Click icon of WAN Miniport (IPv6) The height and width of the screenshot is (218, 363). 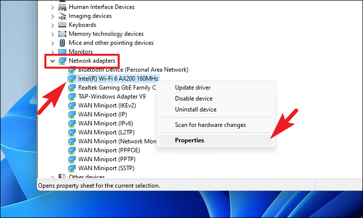click(72, 123)
